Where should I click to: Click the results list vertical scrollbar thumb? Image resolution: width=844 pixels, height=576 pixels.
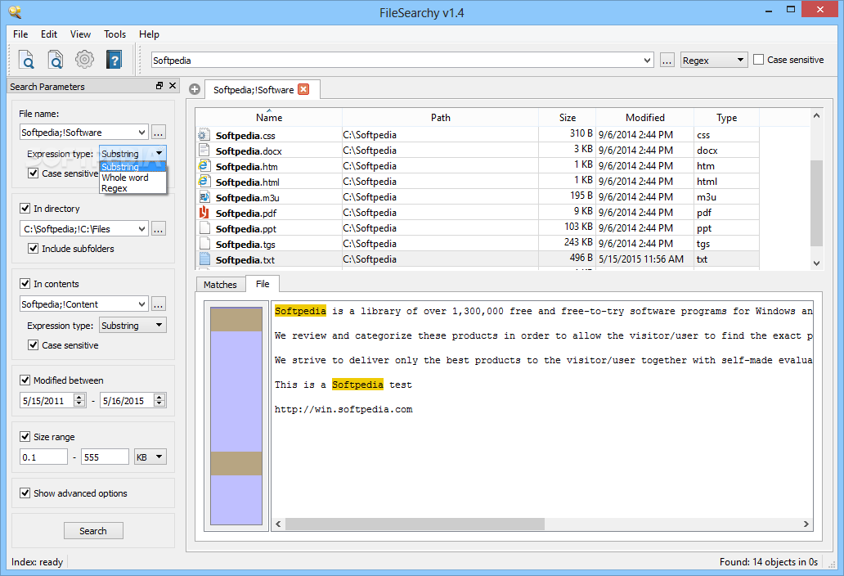816,203
